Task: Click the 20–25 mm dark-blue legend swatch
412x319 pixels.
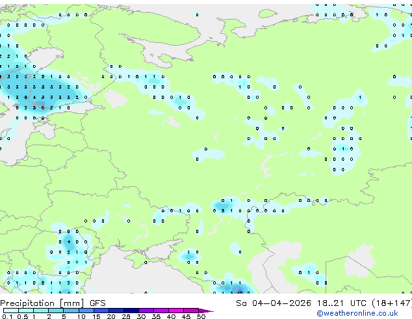Action: tap(116, 311)
